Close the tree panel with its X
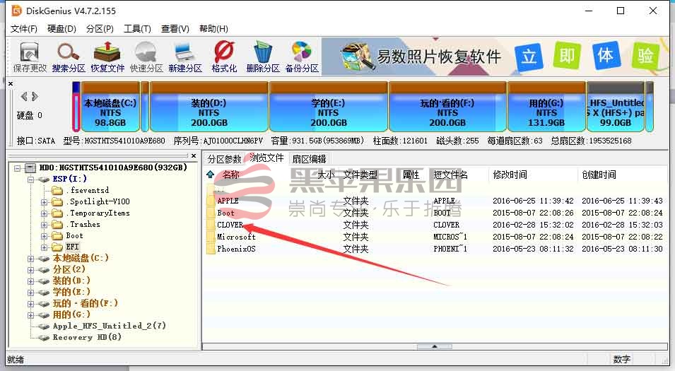The width and height of the screenshot is (675, 371). click(194, 155)
